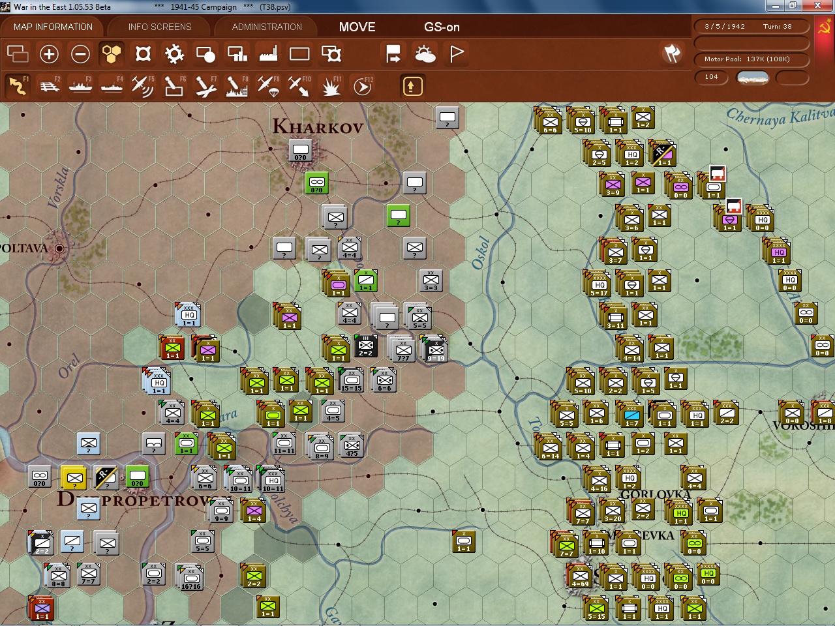The image size is (835, 626).
Task: Select the F1 move mode icon
Action: (18, 86)
